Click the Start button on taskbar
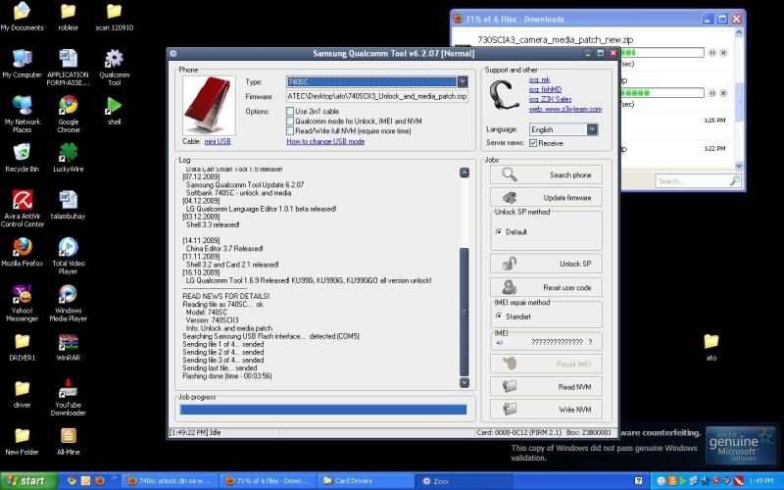Viewport: 784px width, 490px height. 29,481
